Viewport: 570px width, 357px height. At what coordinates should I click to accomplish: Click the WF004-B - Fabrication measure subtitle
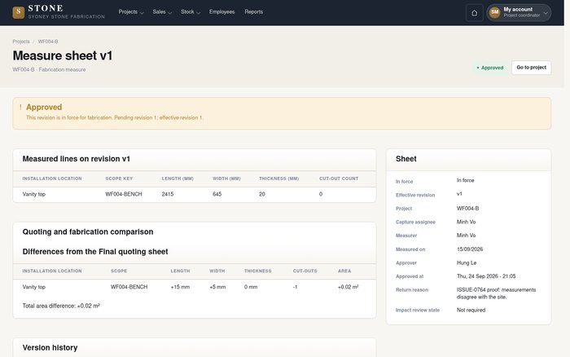click(49, 69)
